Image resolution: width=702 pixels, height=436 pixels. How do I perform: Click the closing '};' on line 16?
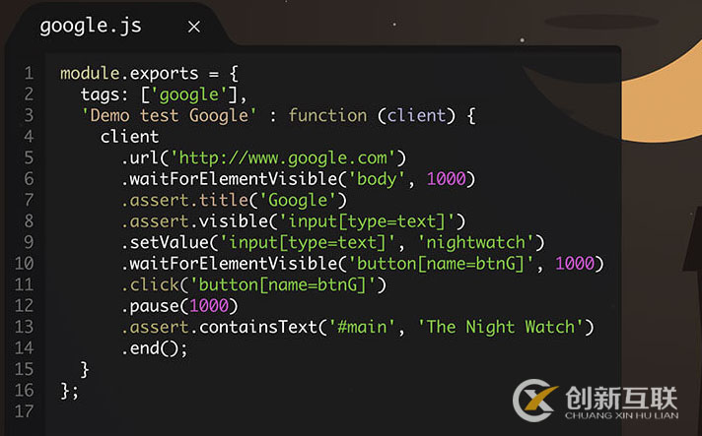[69, 391]
